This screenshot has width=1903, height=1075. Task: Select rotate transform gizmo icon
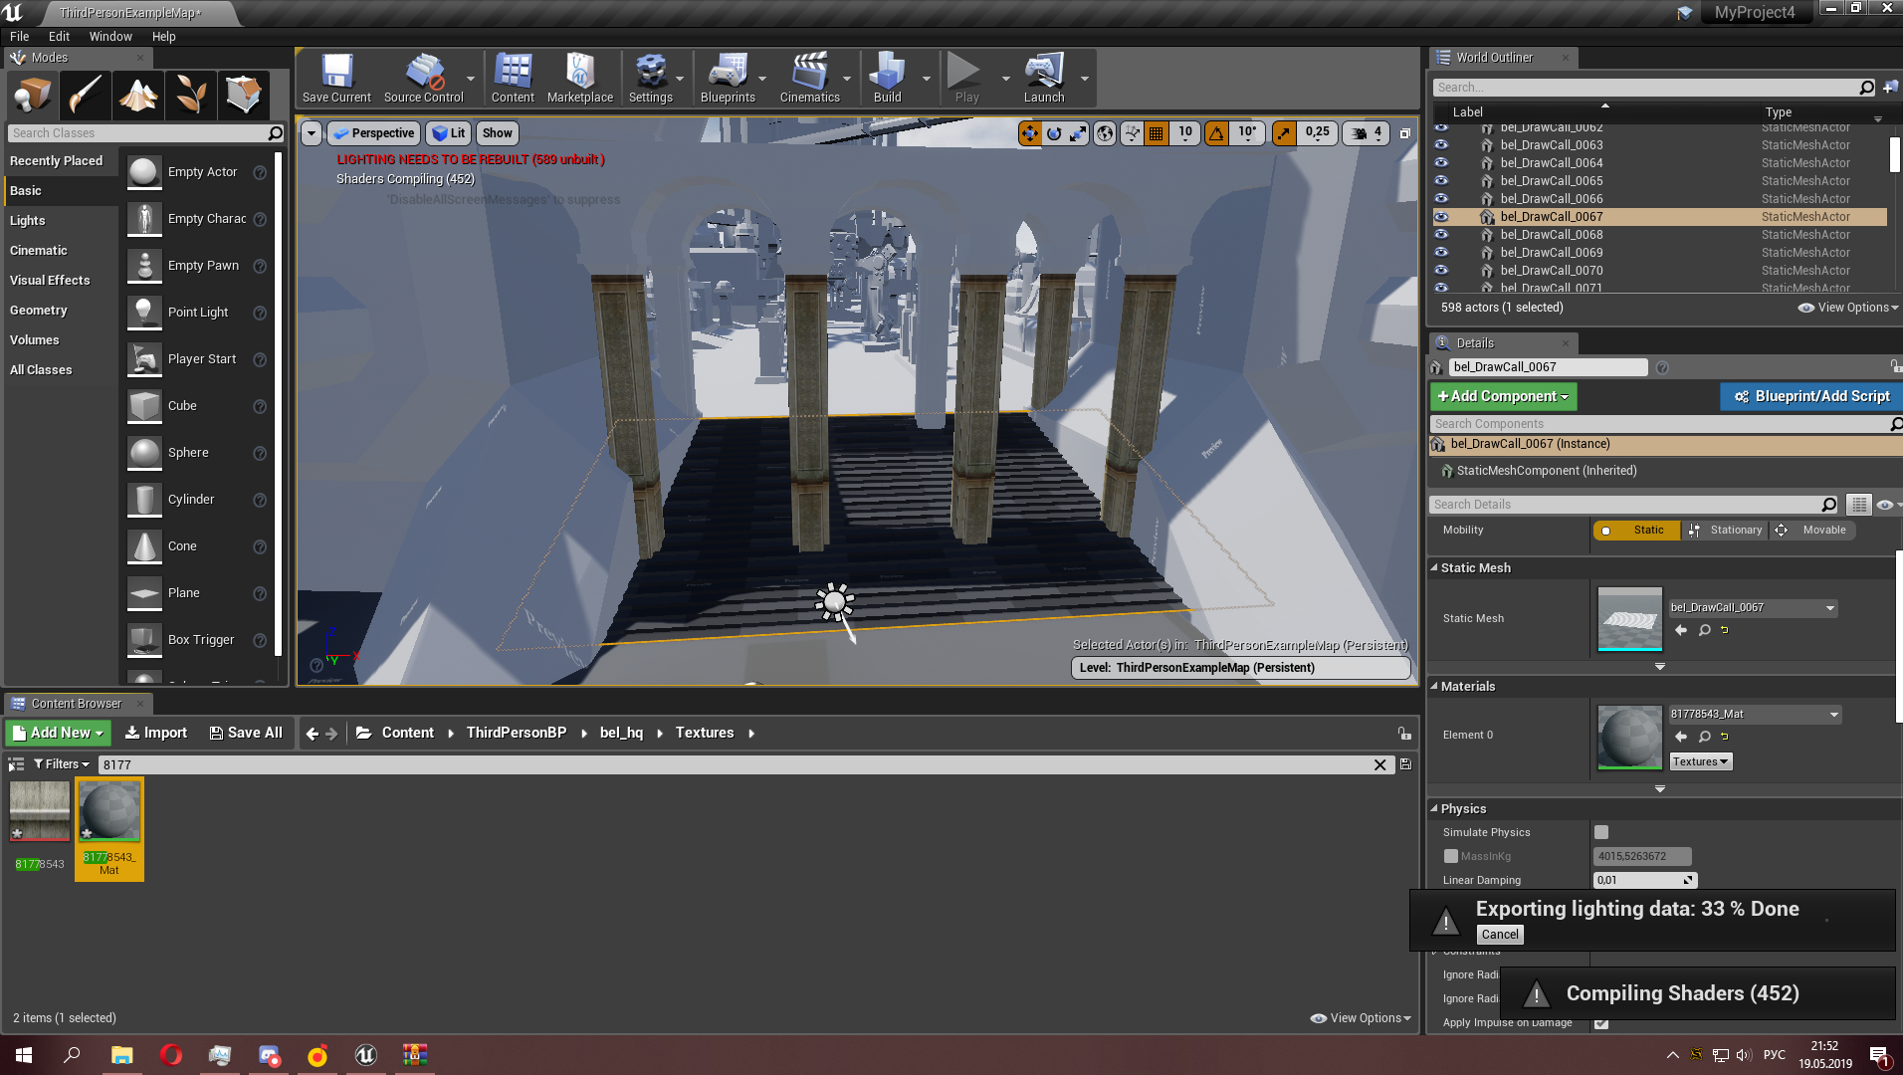coord(1054,132)
